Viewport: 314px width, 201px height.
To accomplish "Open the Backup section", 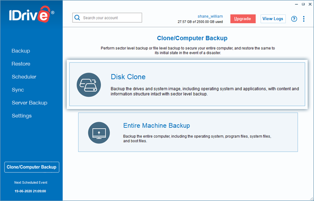I will tap(21, 51).
